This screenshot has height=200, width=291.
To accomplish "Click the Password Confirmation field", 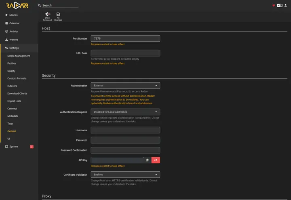I will (x=125, y=150).
